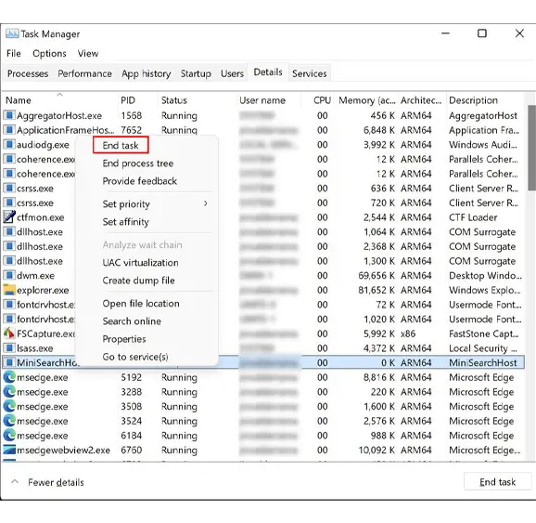Select the csrss.exe row using 636 K

(262, 188)
